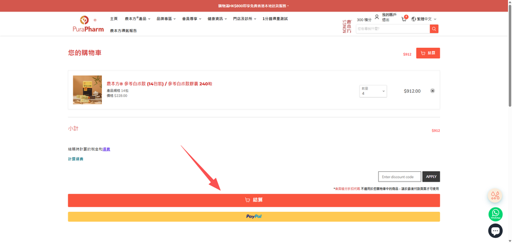Click the wide red 結算 checkout button
Image resolution: width=512 pixels, height=243 pixels.
[x=254, y=200]
